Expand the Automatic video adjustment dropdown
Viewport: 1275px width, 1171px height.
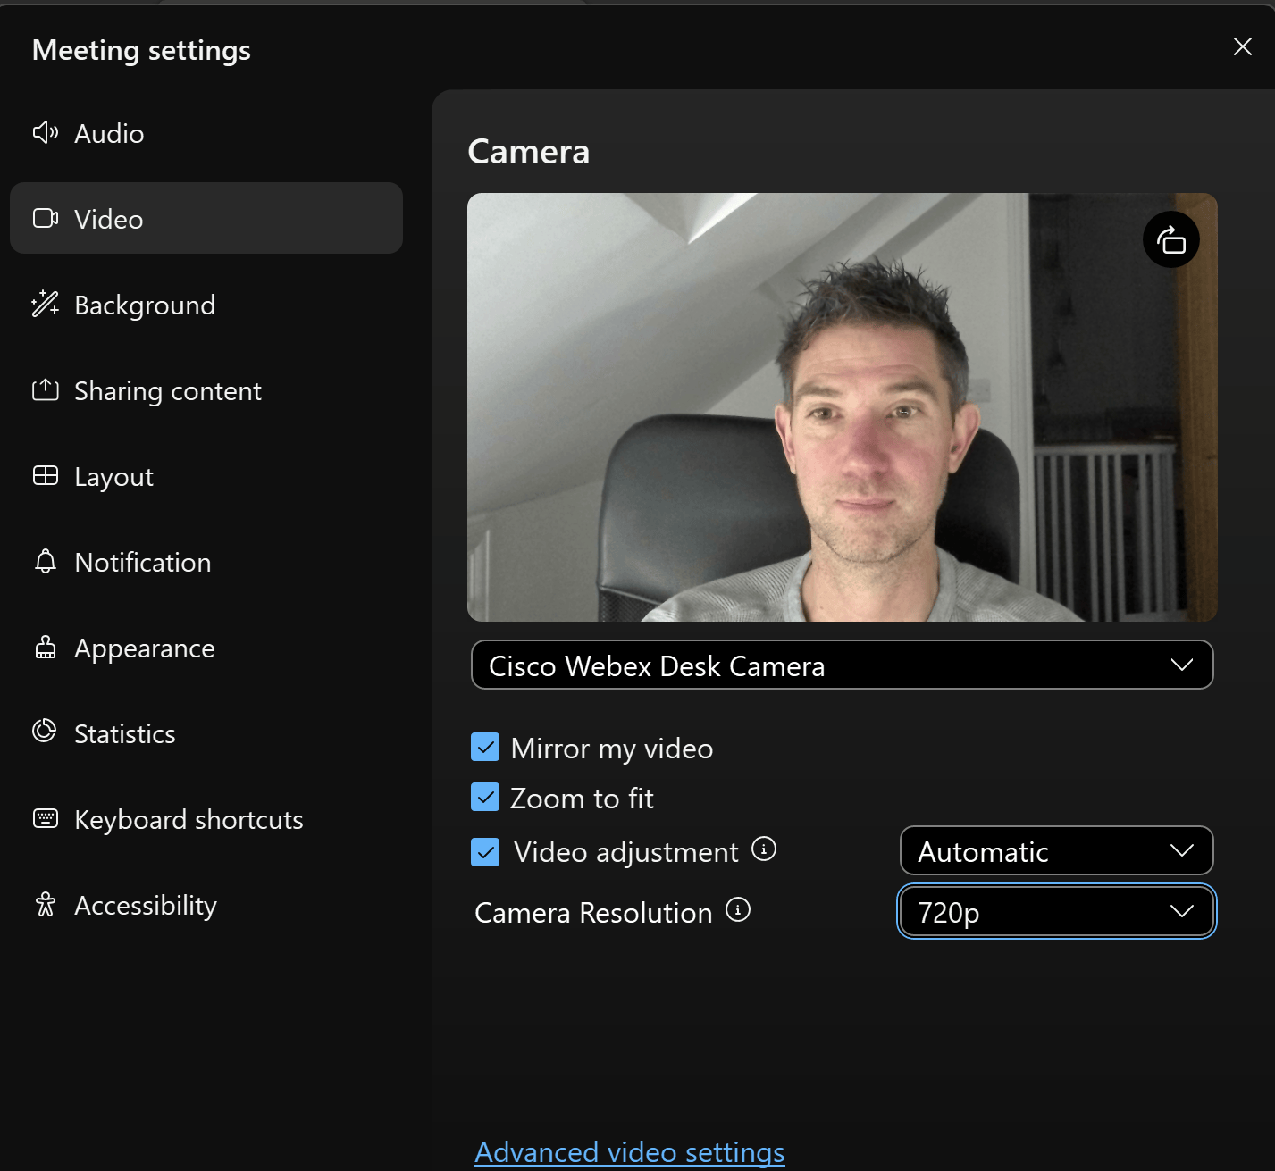pos(1056,850)
